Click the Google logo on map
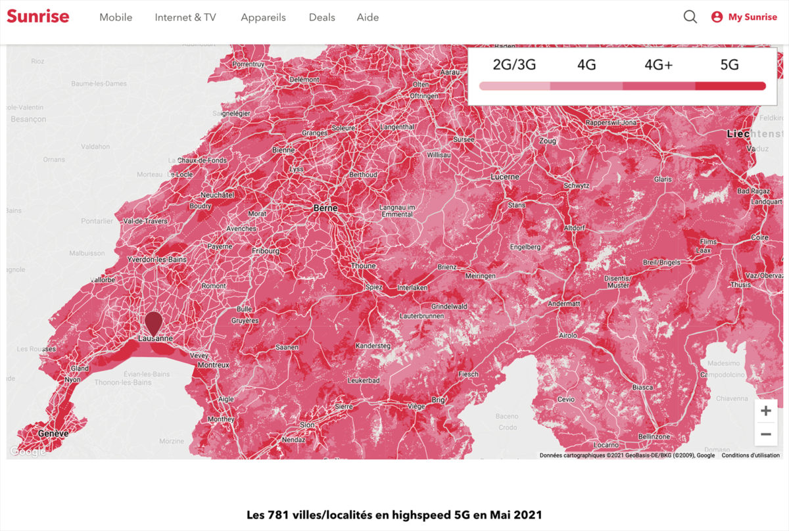 click(28, 451)
